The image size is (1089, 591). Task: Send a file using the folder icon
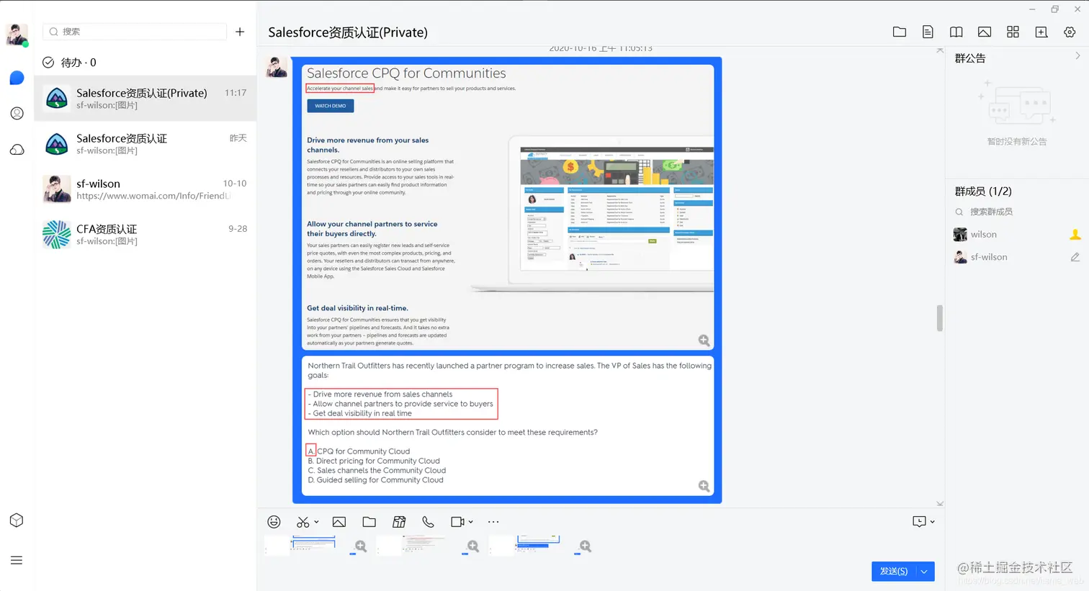369,522
